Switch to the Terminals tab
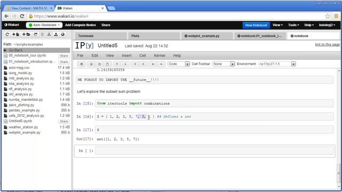 pos(101,36)
